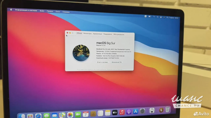Click the date and time in menu bar

[x=172, y=18]
